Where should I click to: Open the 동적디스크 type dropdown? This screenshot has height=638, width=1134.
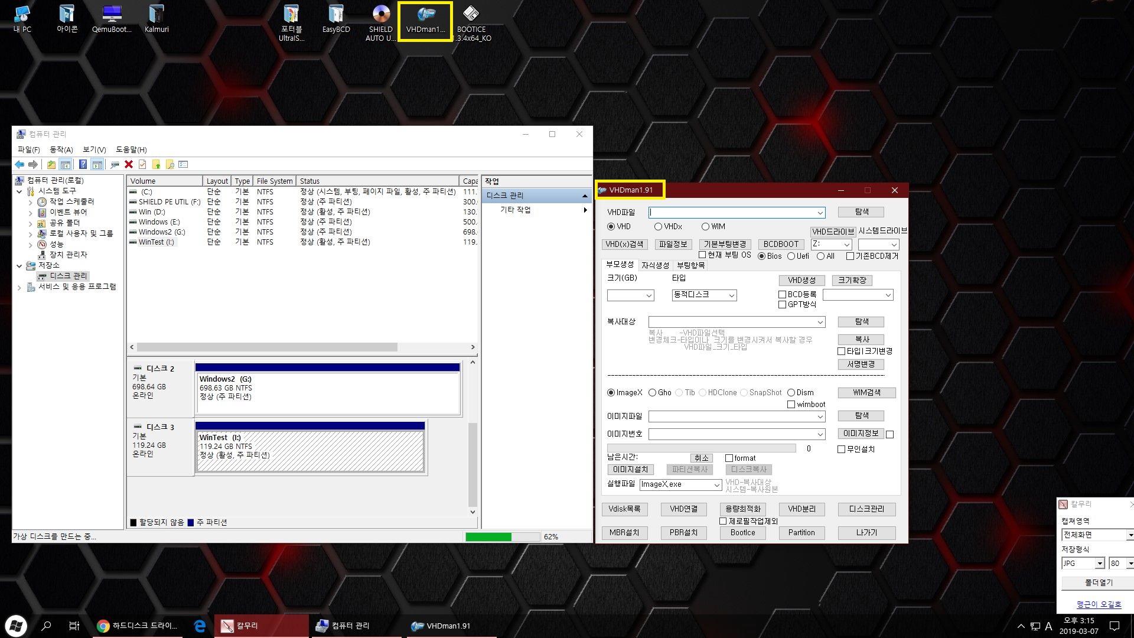click(731, 295)
